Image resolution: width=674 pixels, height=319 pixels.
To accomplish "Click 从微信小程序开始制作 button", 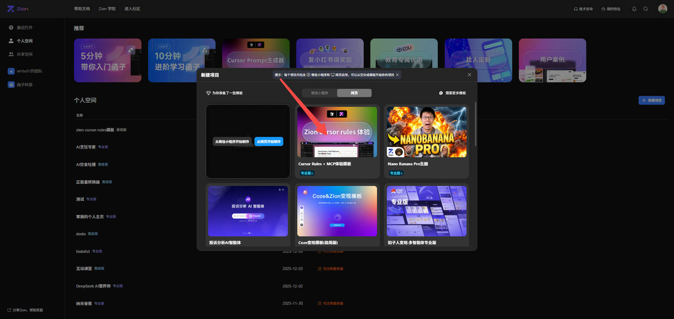I will [x=232, y=141].
